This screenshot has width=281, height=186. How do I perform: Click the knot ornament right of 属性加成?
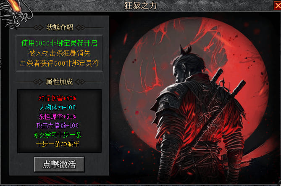tap(80, 82)
